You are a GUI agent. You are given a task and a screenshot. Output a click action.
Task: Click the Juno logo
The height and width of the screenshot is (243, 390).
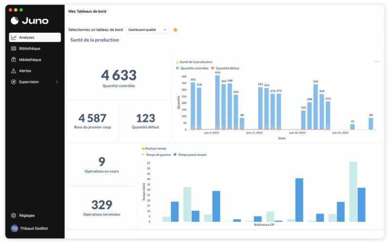(30, 20)
